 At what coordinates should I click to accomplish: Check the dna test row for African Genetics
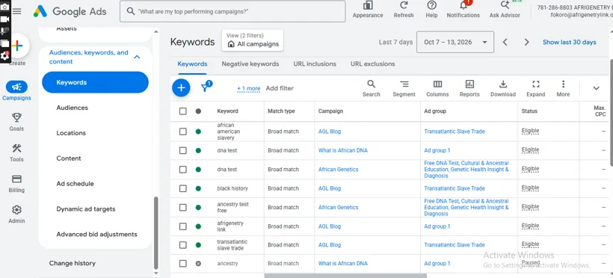(x=183, y=170)
